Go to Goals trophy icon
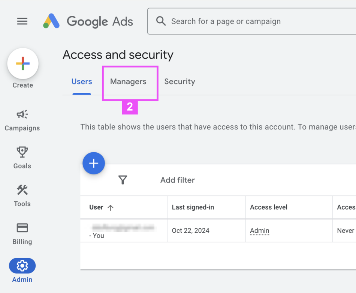The width and height of the screenshot is (356, 293). pyautogui.click(x=22, y=152)
